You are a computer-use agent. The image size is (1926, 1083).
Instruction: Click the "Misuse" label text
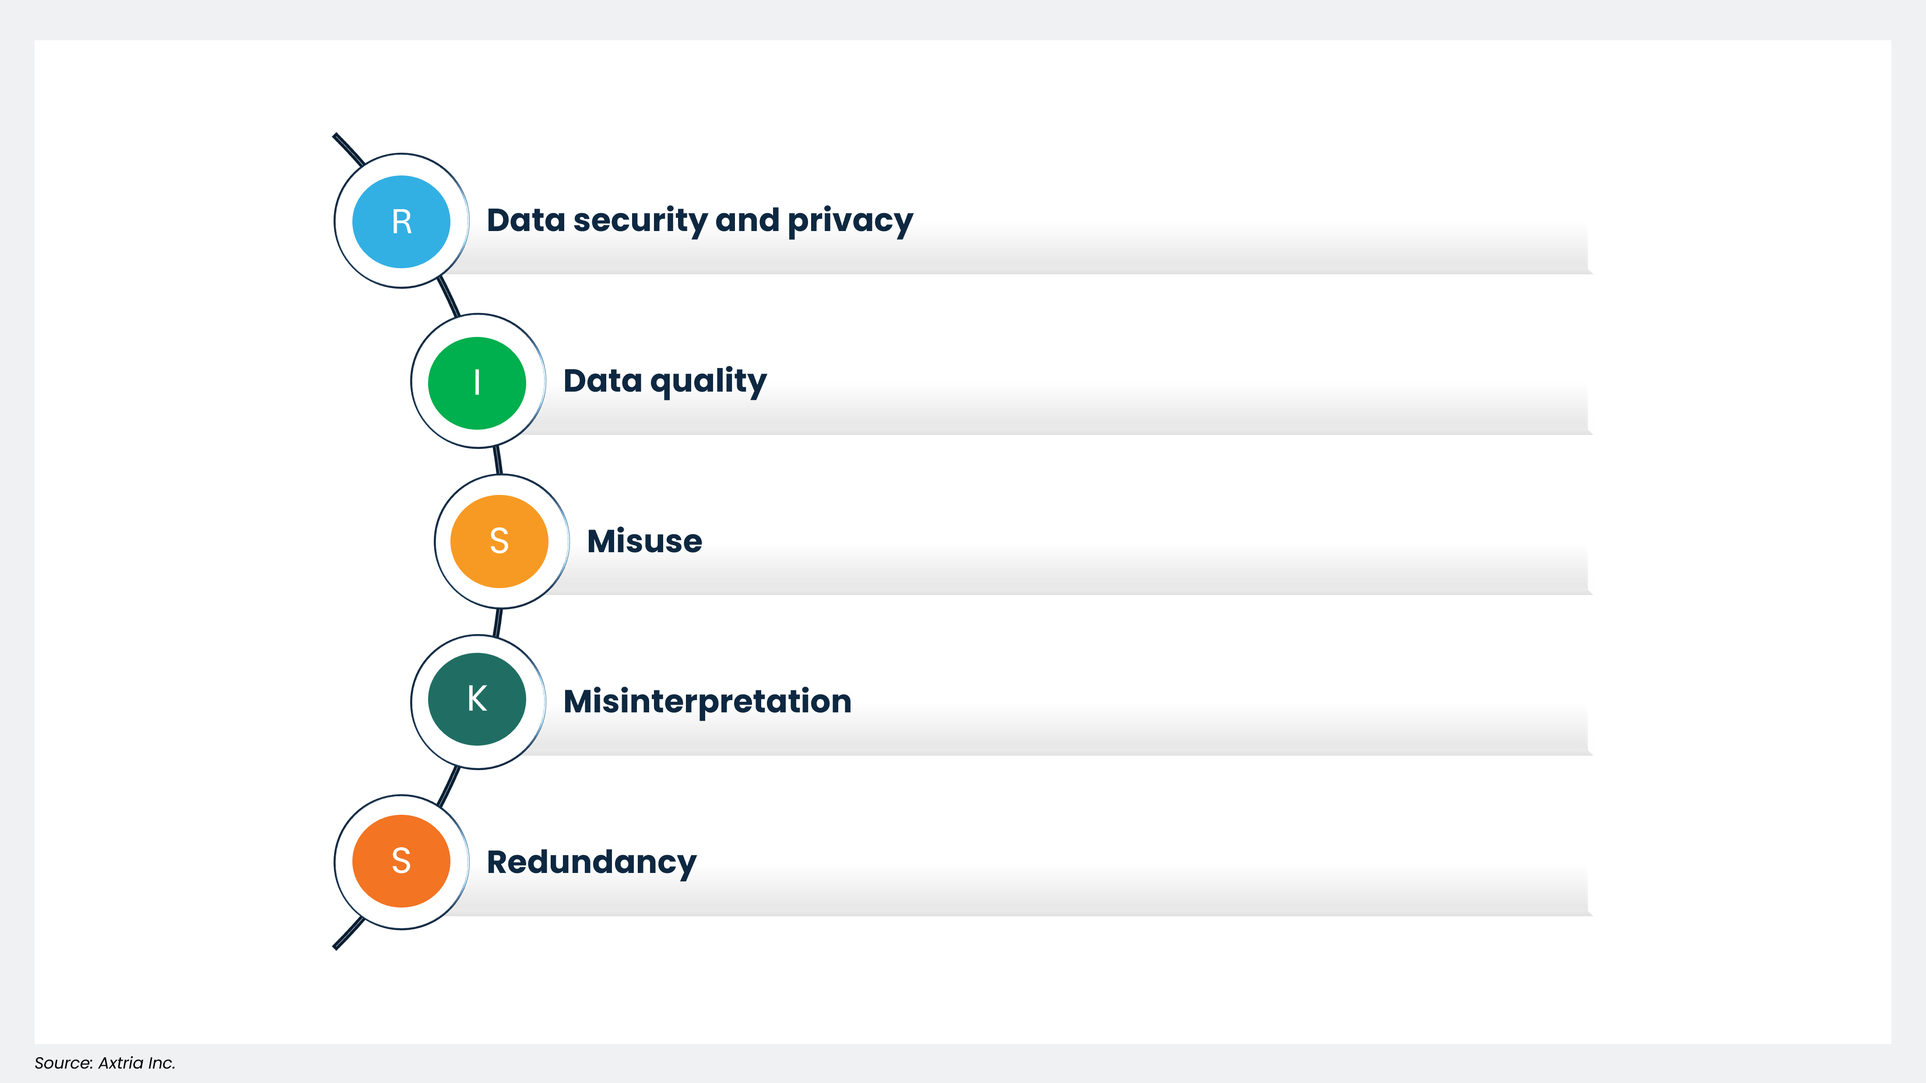pyautogui.click(x=644, y=541)
